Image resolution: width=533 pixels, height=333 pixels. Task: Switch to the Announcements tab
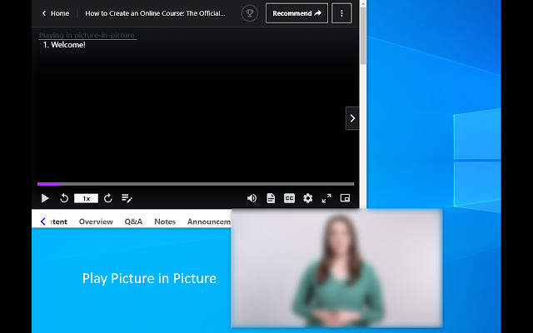[x=209, y=221]
